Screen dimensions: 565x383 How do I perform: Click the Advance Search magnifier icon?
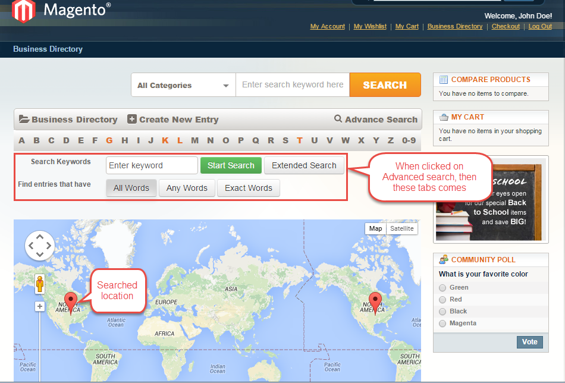tap(338, 118)
